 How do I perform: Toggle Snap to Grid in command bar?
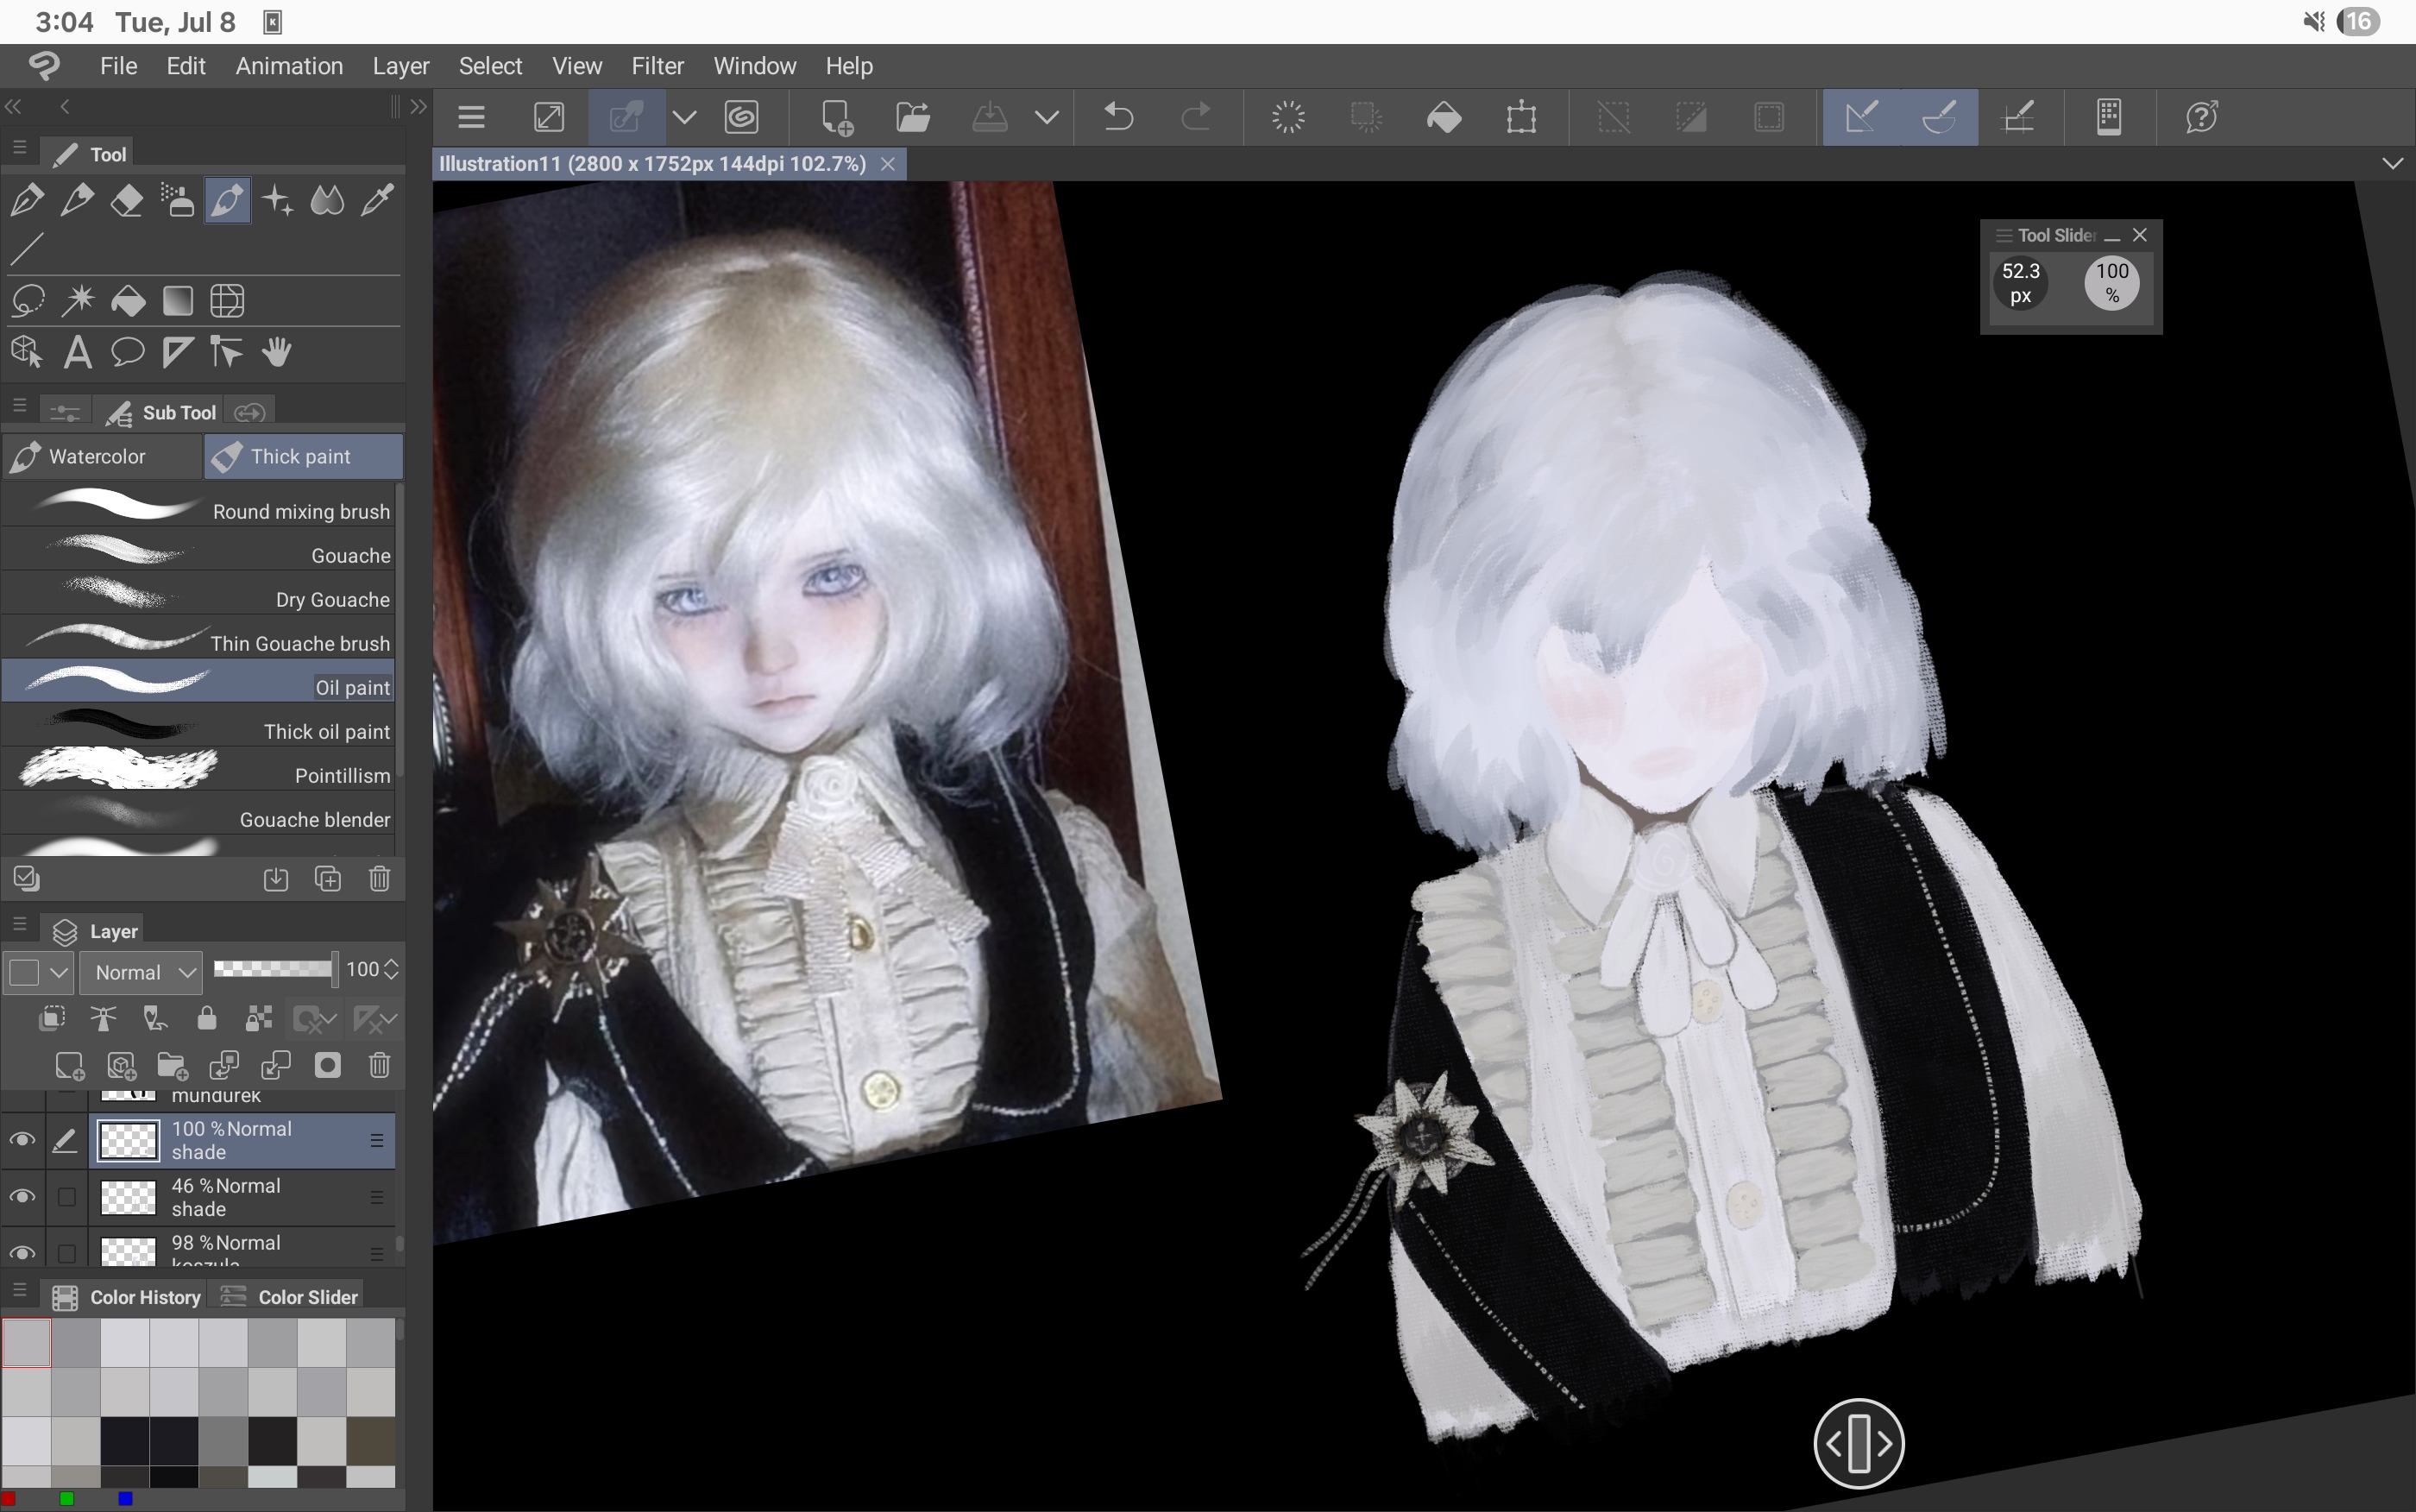2017,117
